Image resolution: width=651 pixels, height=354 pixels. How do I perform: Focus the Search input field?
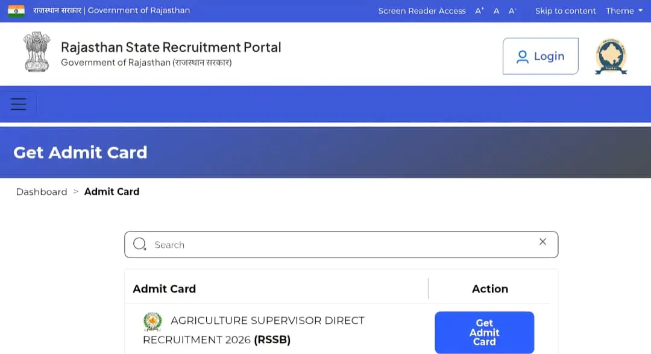341,245
